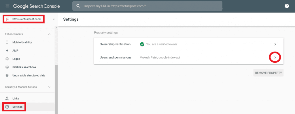Open Users and permissions chevron
Image resolution: width=295 pixels, height=114 pixels.
275,58
